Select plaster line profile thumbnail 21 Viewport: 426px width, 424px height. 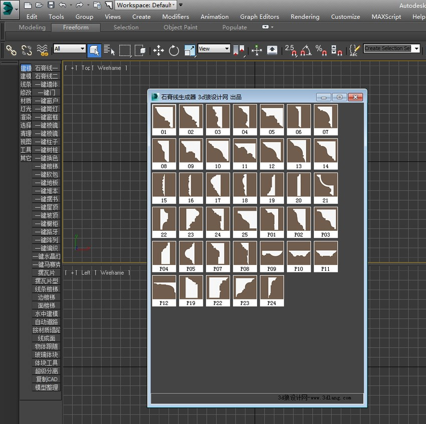coord(325,188)
